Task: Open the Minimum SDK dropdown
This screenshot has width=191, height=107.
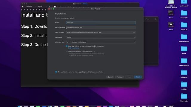Action: pyautogui.click(x=101, y=42)
